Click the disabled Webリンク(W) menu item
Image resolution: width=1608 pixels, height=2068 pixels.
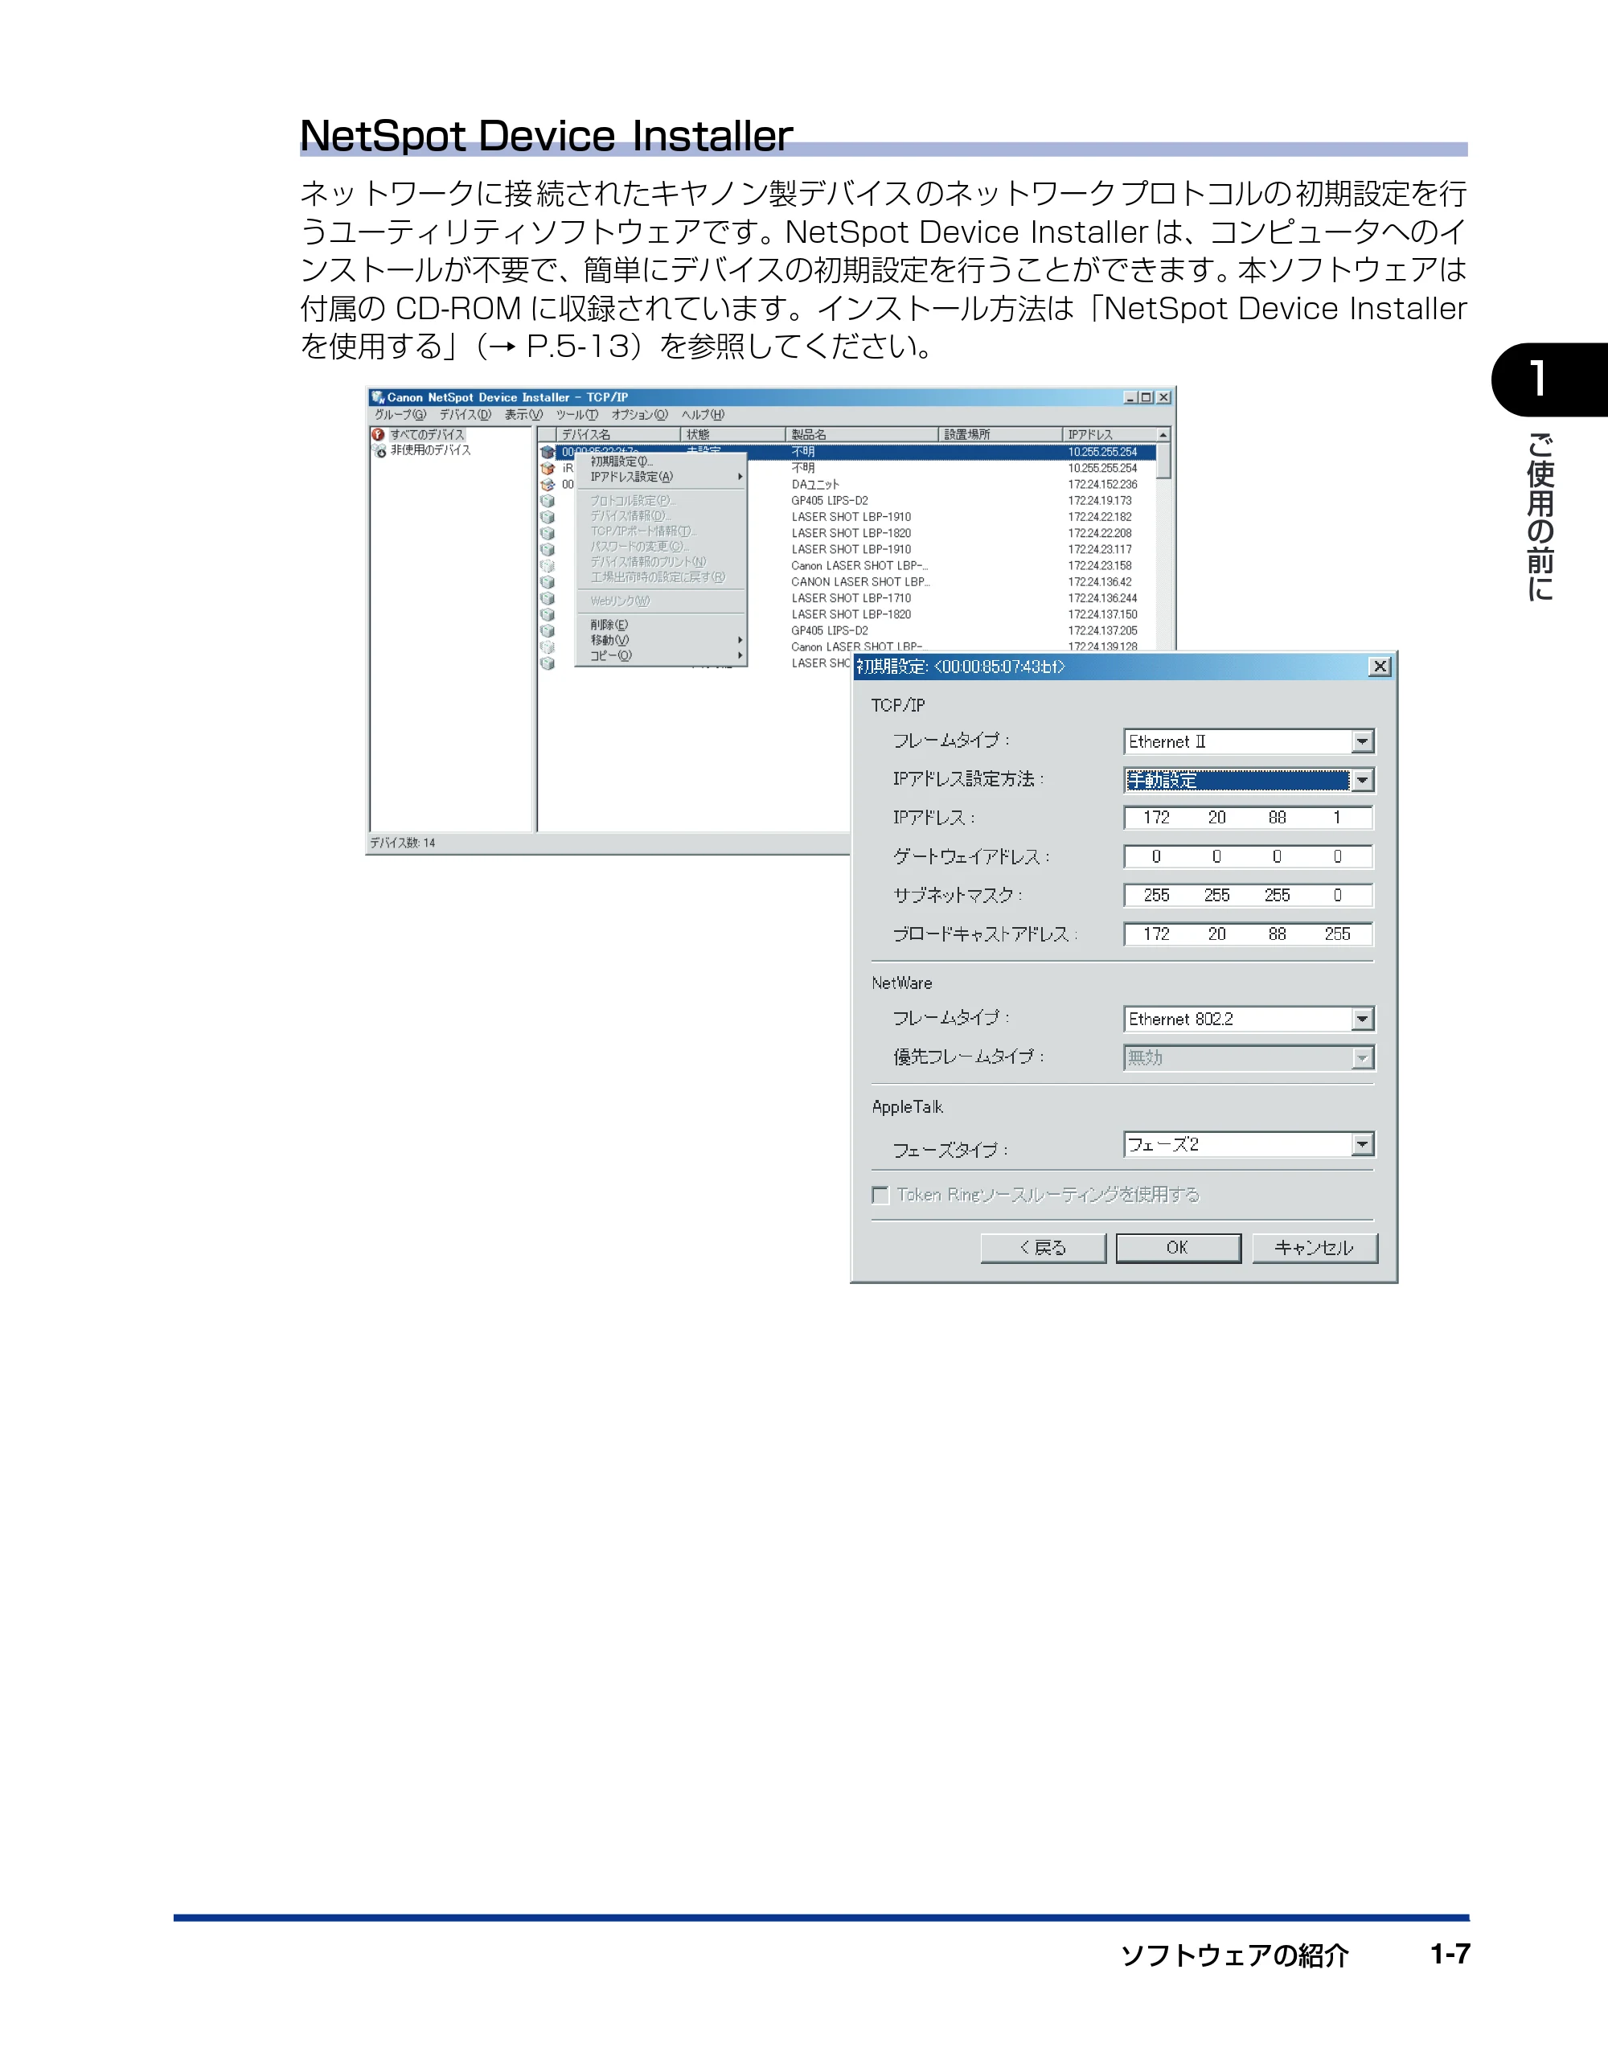pyautogui.click(x=661, y=601)
